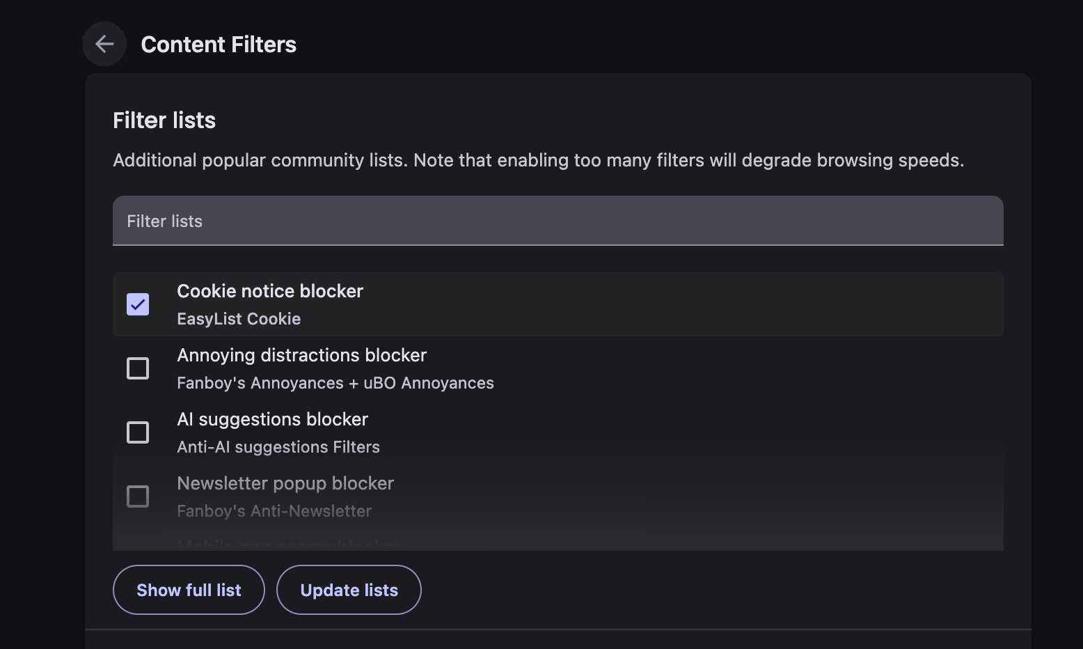
Task: Click the Anti-AI suggestions Filters description
Action: [278, 447]
